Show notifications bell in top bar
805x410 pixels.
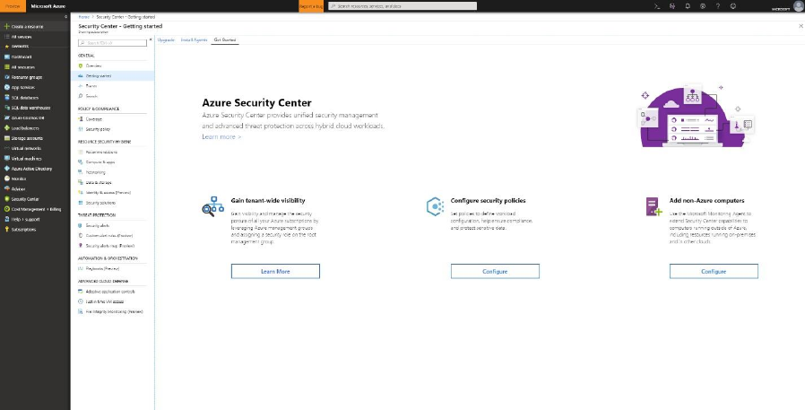[x=688, y=6]
